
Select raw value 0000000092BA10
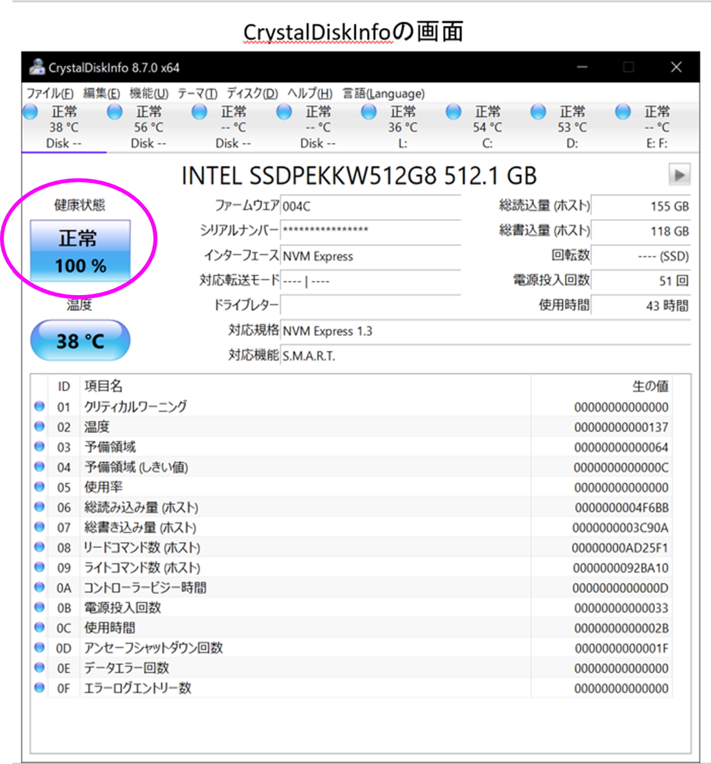621,568
